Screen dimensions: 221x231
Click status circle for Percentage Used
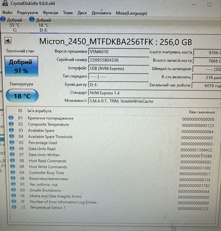coord(12,142)
